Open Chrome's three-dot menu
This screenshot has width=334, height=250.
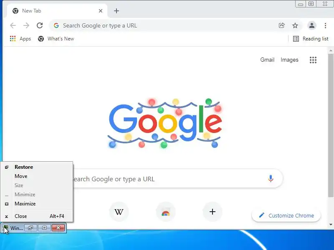325,25
